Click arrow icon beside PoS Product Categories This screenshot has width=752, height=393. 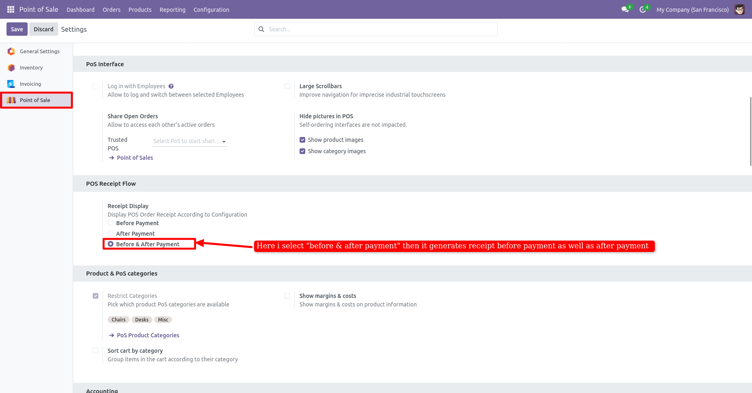pyautogui.click(x=111, y=335)
